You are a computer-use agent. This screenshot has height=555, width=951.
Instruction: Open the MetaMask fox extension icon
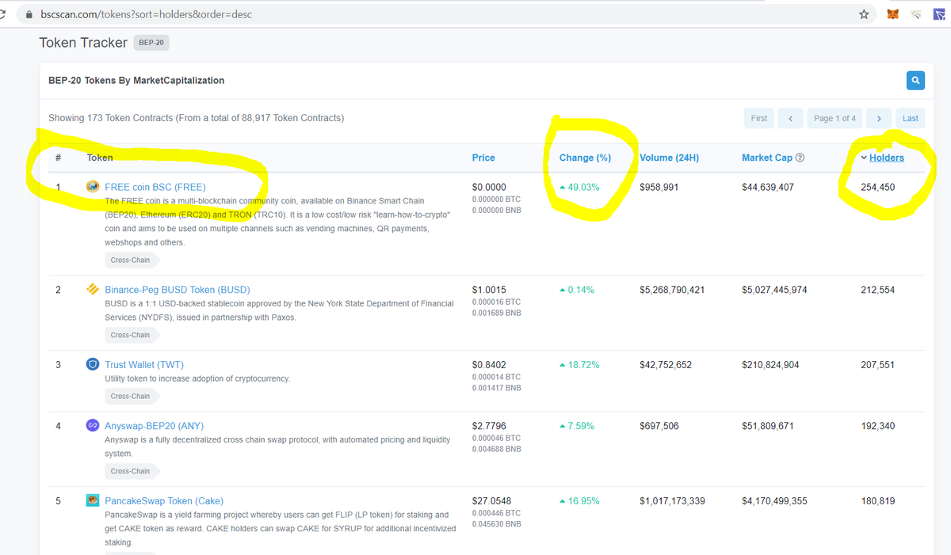coord(893,14)
